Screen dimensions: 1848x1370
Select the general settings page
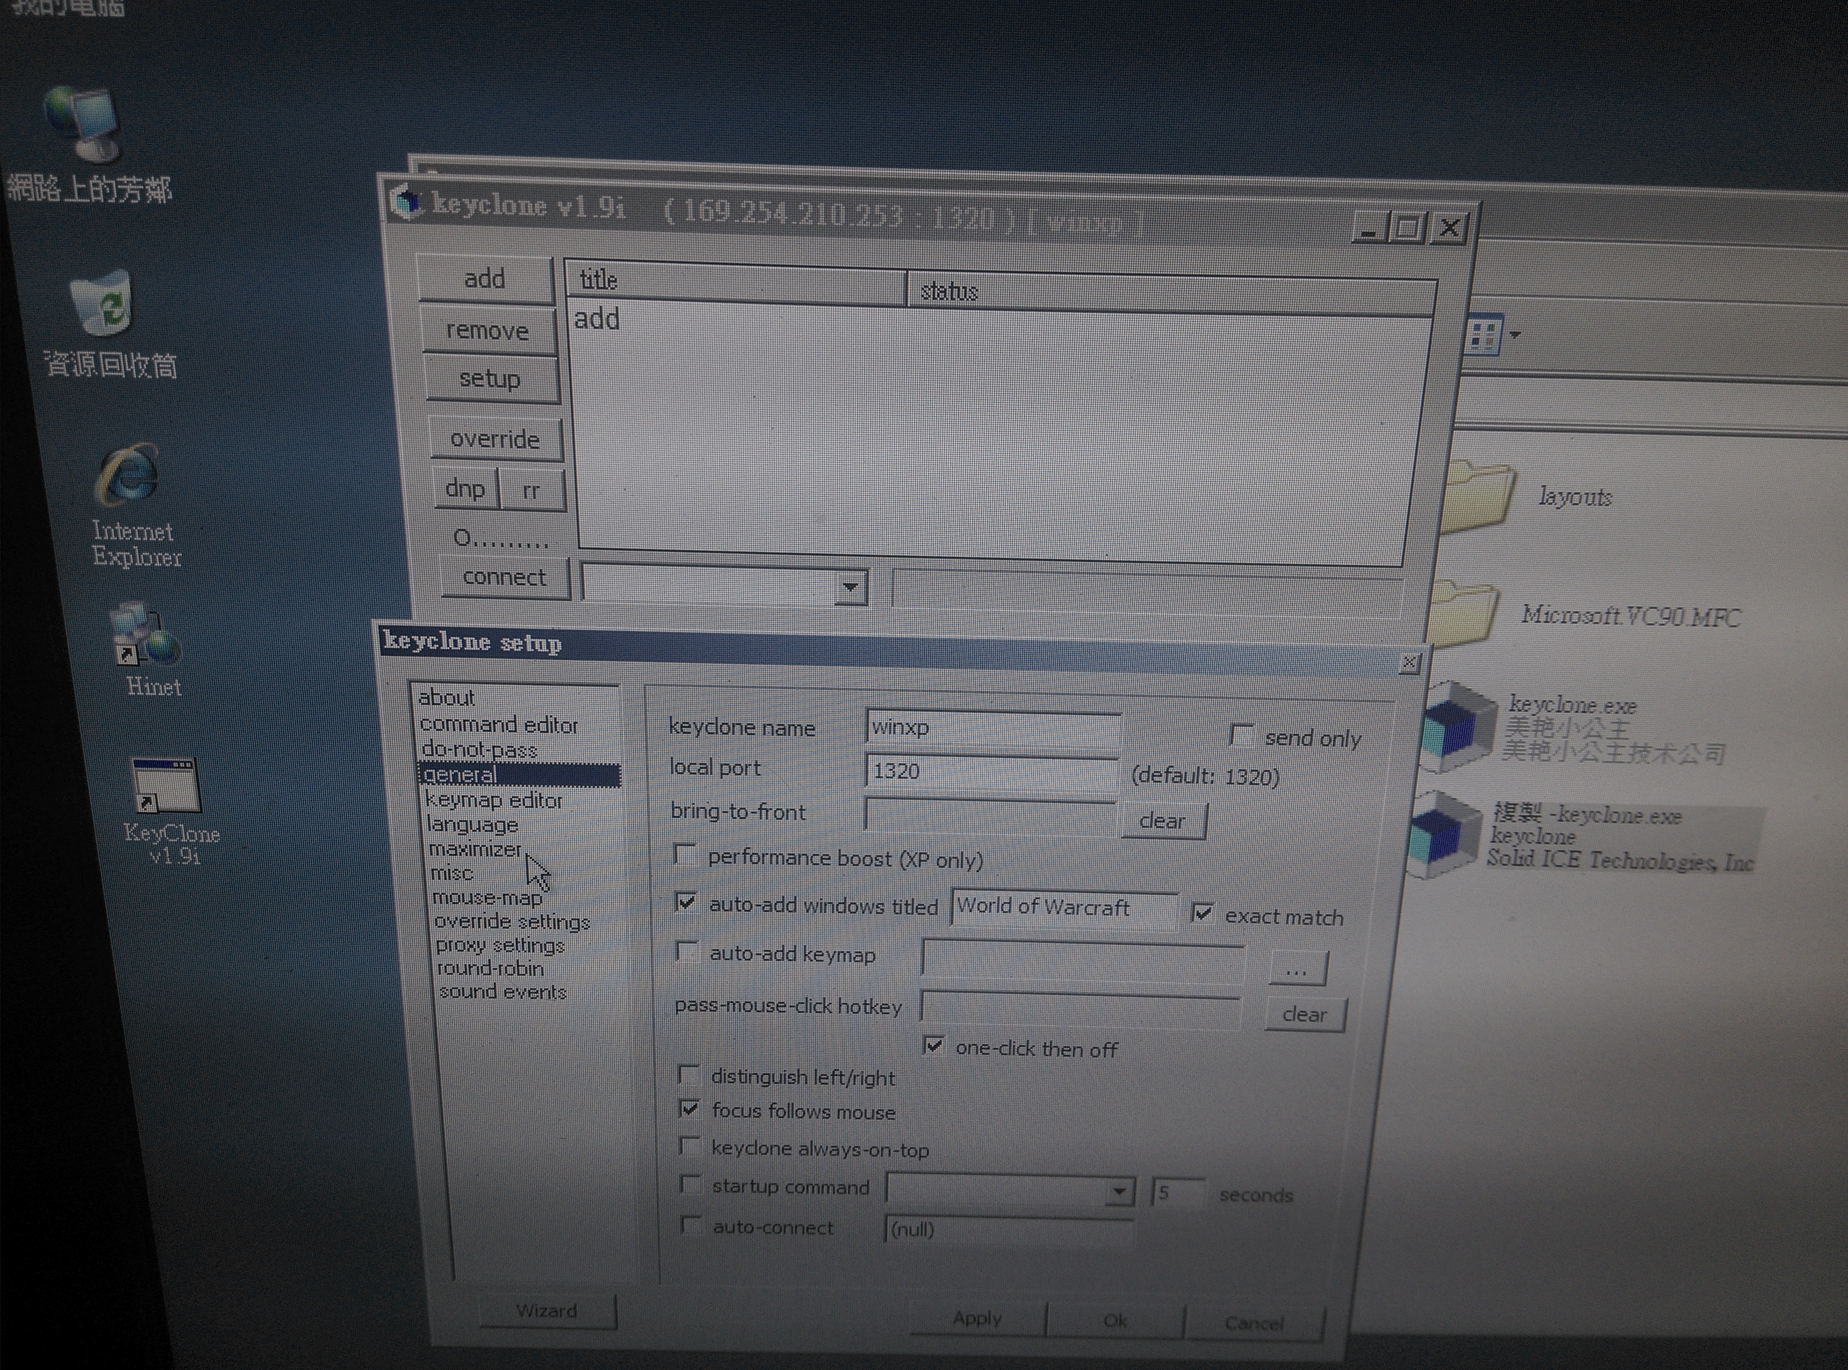click(x=520, y=775)
